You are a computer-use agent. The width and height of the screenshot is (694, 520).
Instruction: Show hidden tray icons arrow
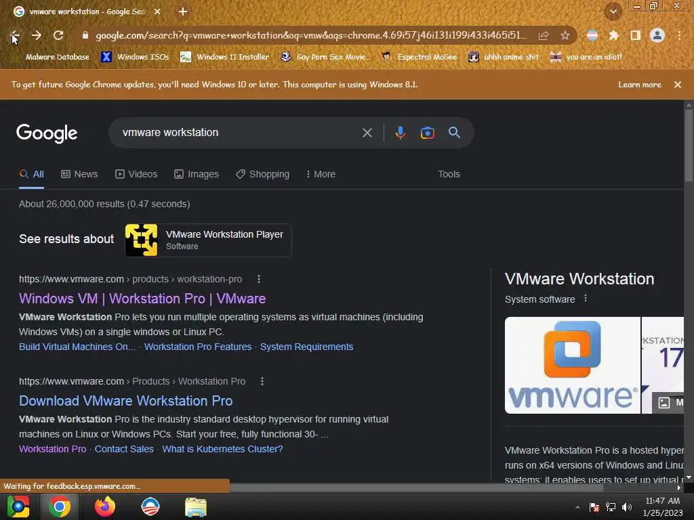577,507
